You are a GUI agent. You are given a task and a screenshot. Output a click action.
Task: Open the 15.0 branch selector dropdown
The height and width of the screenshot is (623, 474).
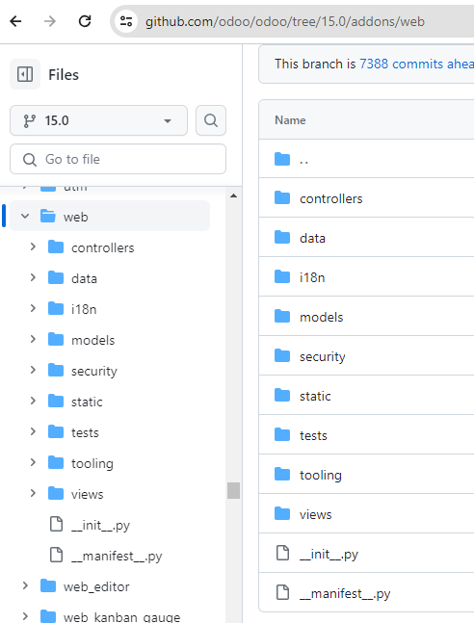coord(98,120)
